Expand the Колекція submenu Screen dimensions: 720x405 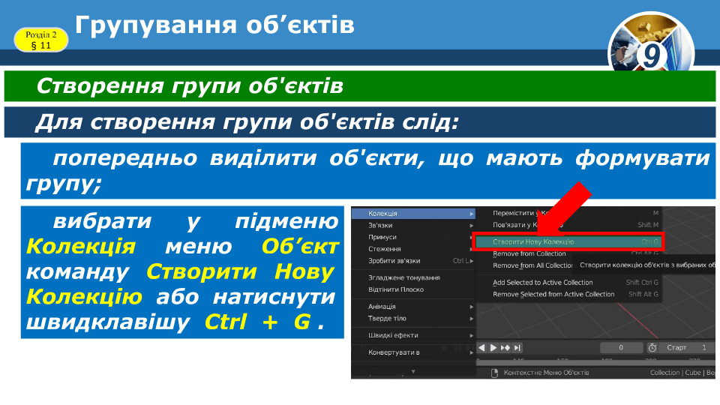[x=414, y=214]
